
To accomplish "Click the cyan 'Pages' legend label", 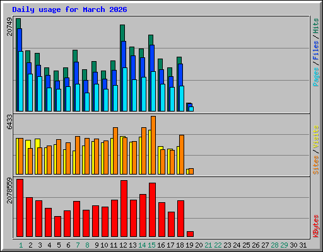I will pos(316,77).
